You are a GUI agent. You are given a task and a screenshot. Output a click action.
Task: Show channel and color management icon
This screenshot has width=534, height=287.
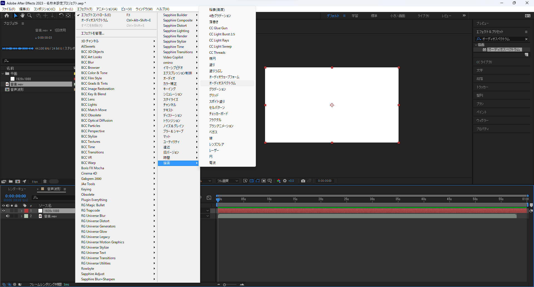pyautogui.click(x=279, y=181)
